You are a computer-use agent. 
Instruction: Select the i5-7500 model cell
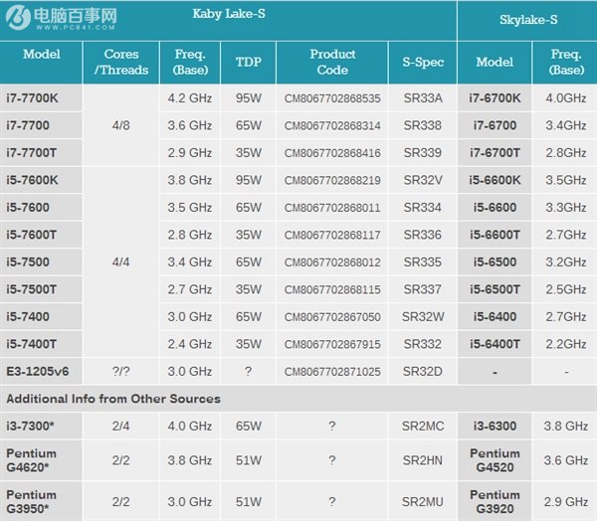point(41,262)
